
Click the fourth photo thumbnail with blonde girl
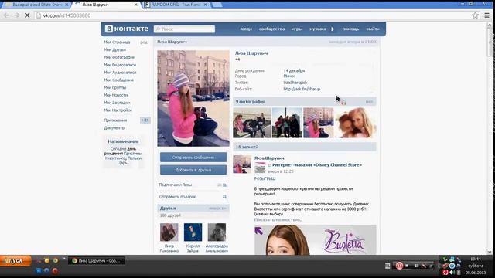356,123
